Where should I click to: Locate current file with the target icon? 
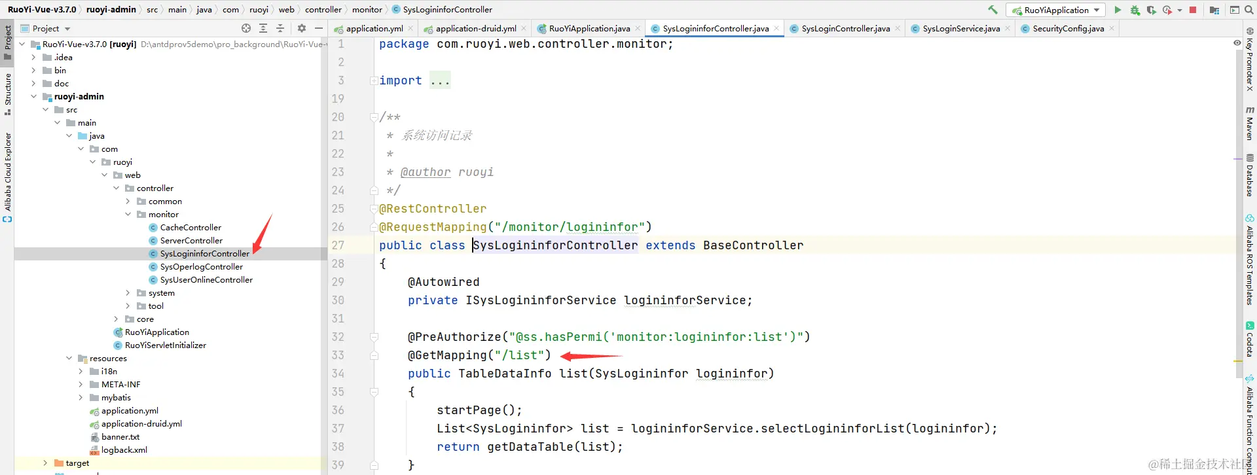[246, 28]
